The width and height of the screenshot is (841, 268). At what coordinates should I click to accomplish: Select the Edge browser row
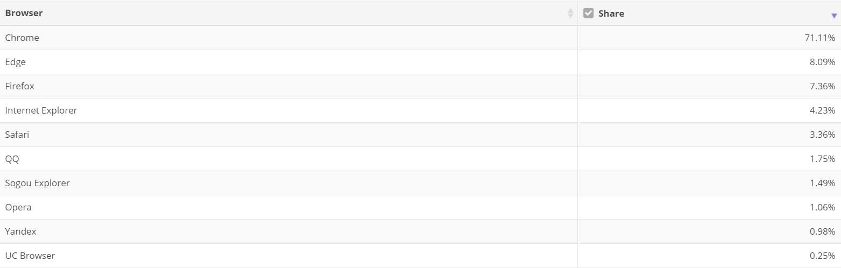[420, 62]
